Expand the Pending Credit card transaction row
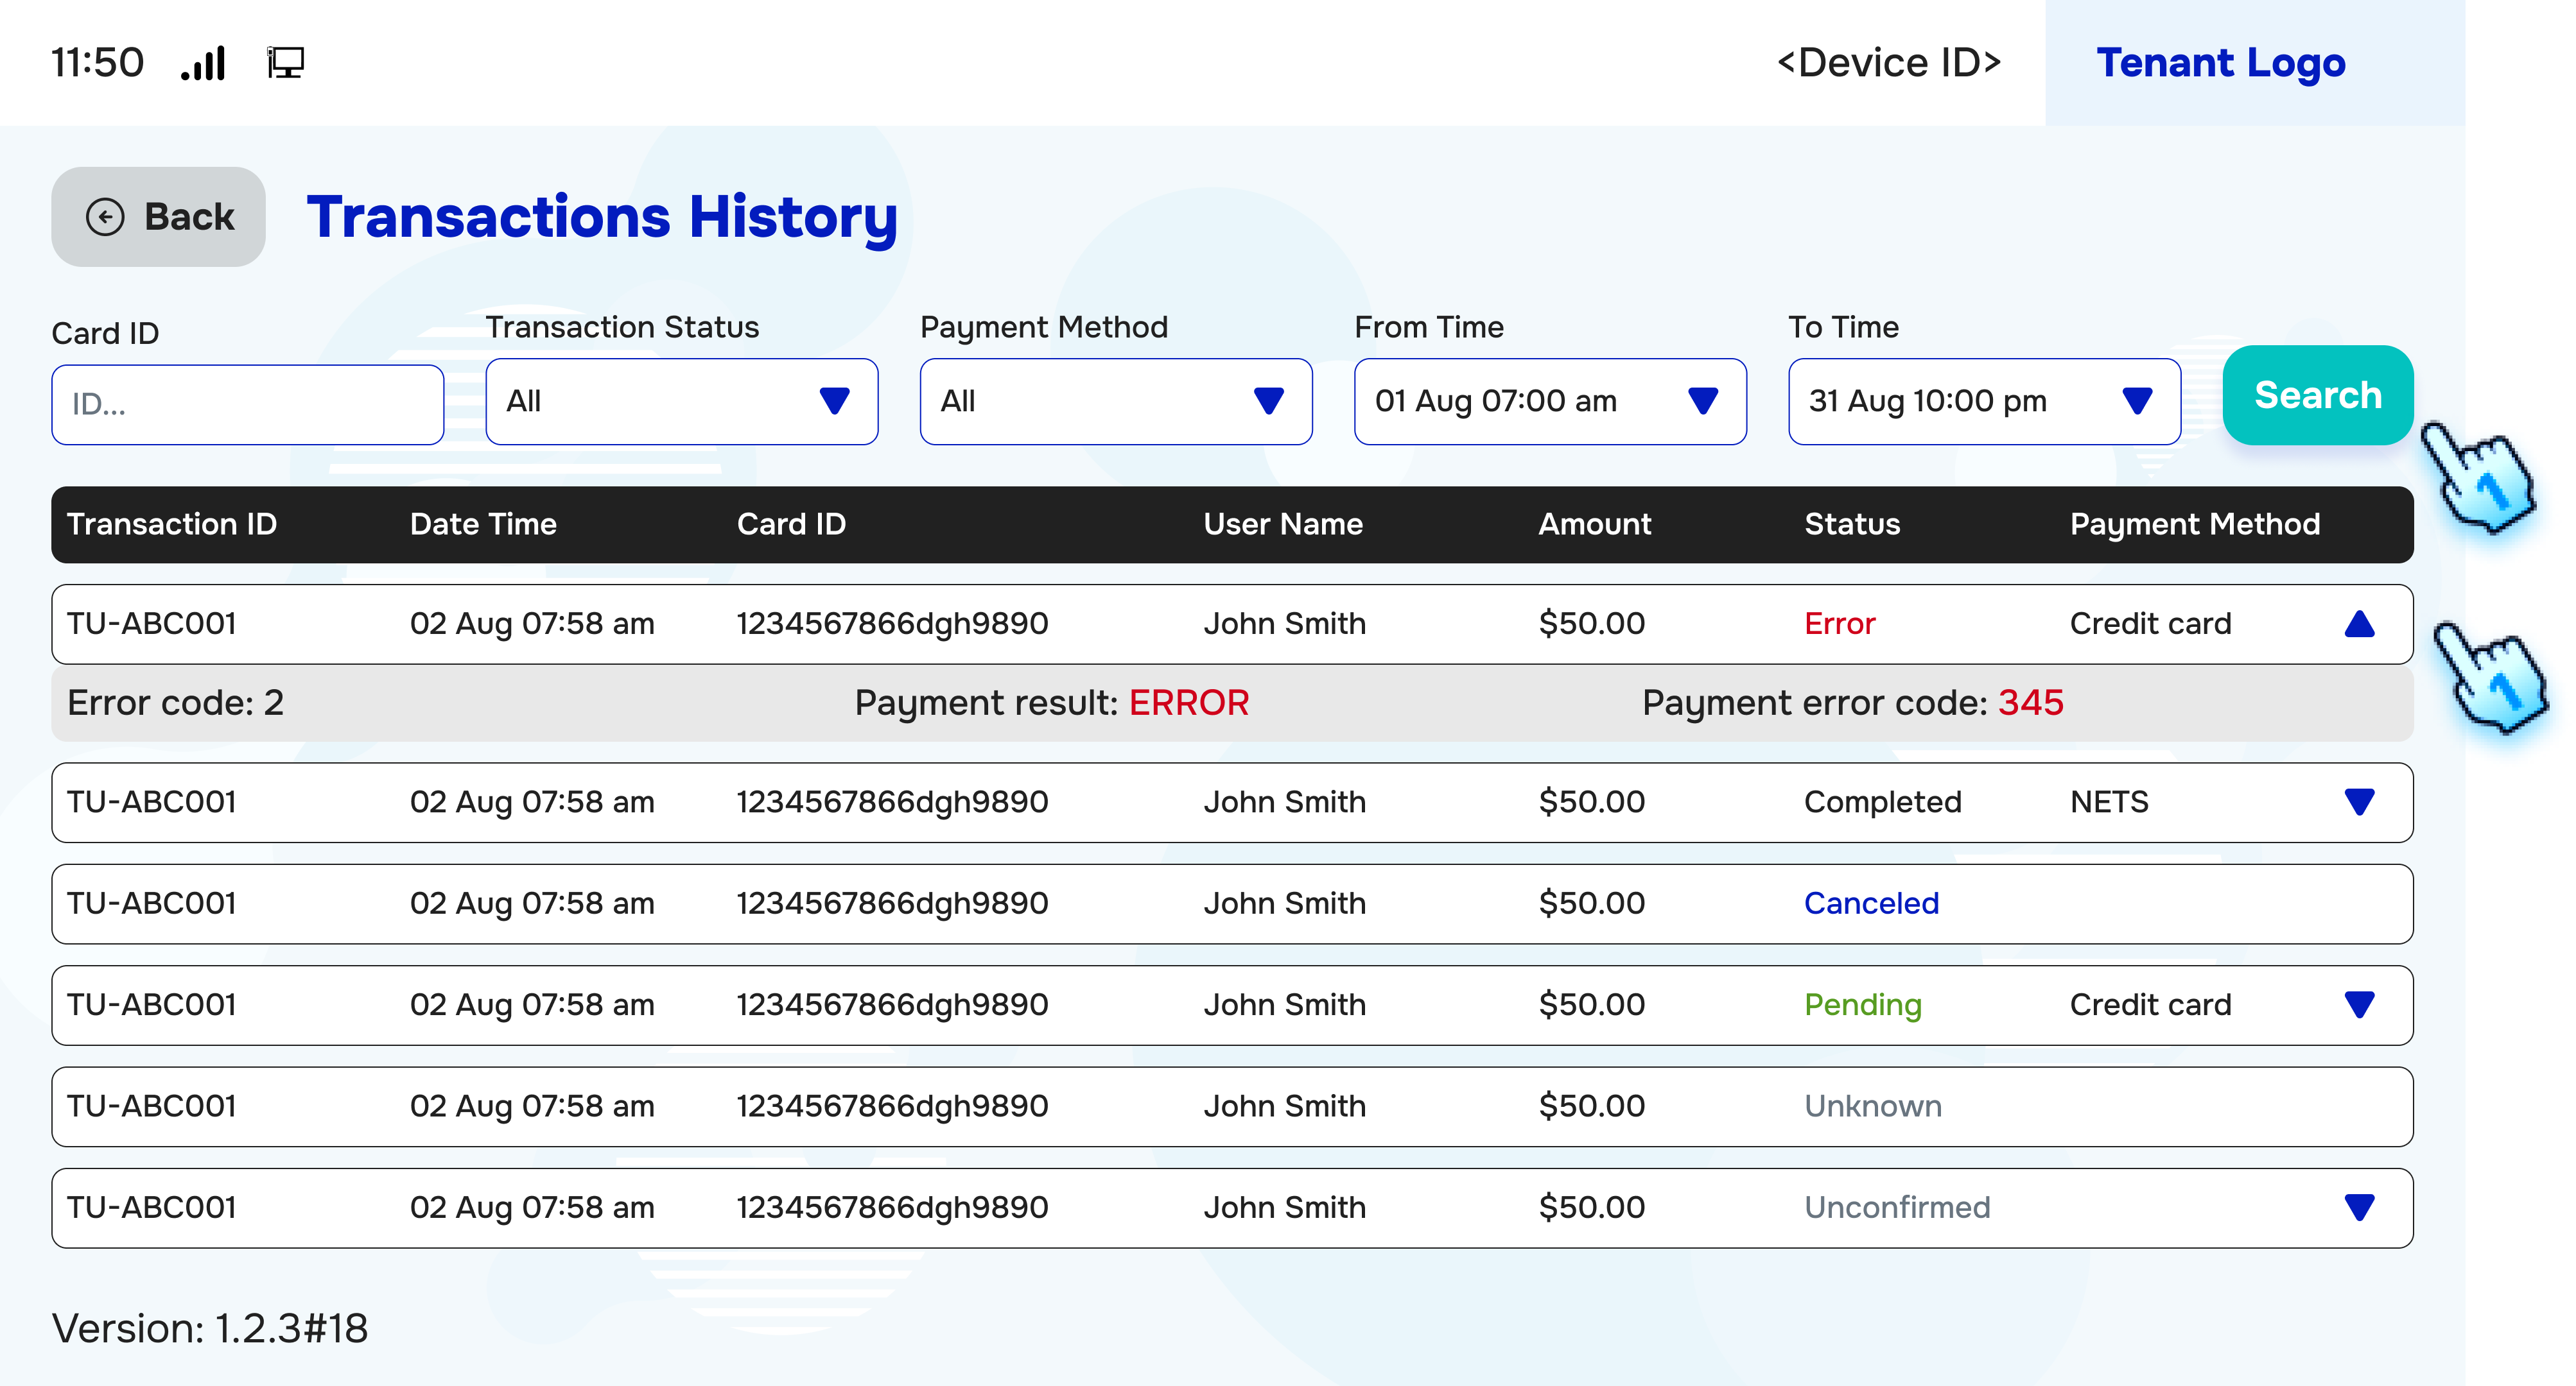 2360,1004
